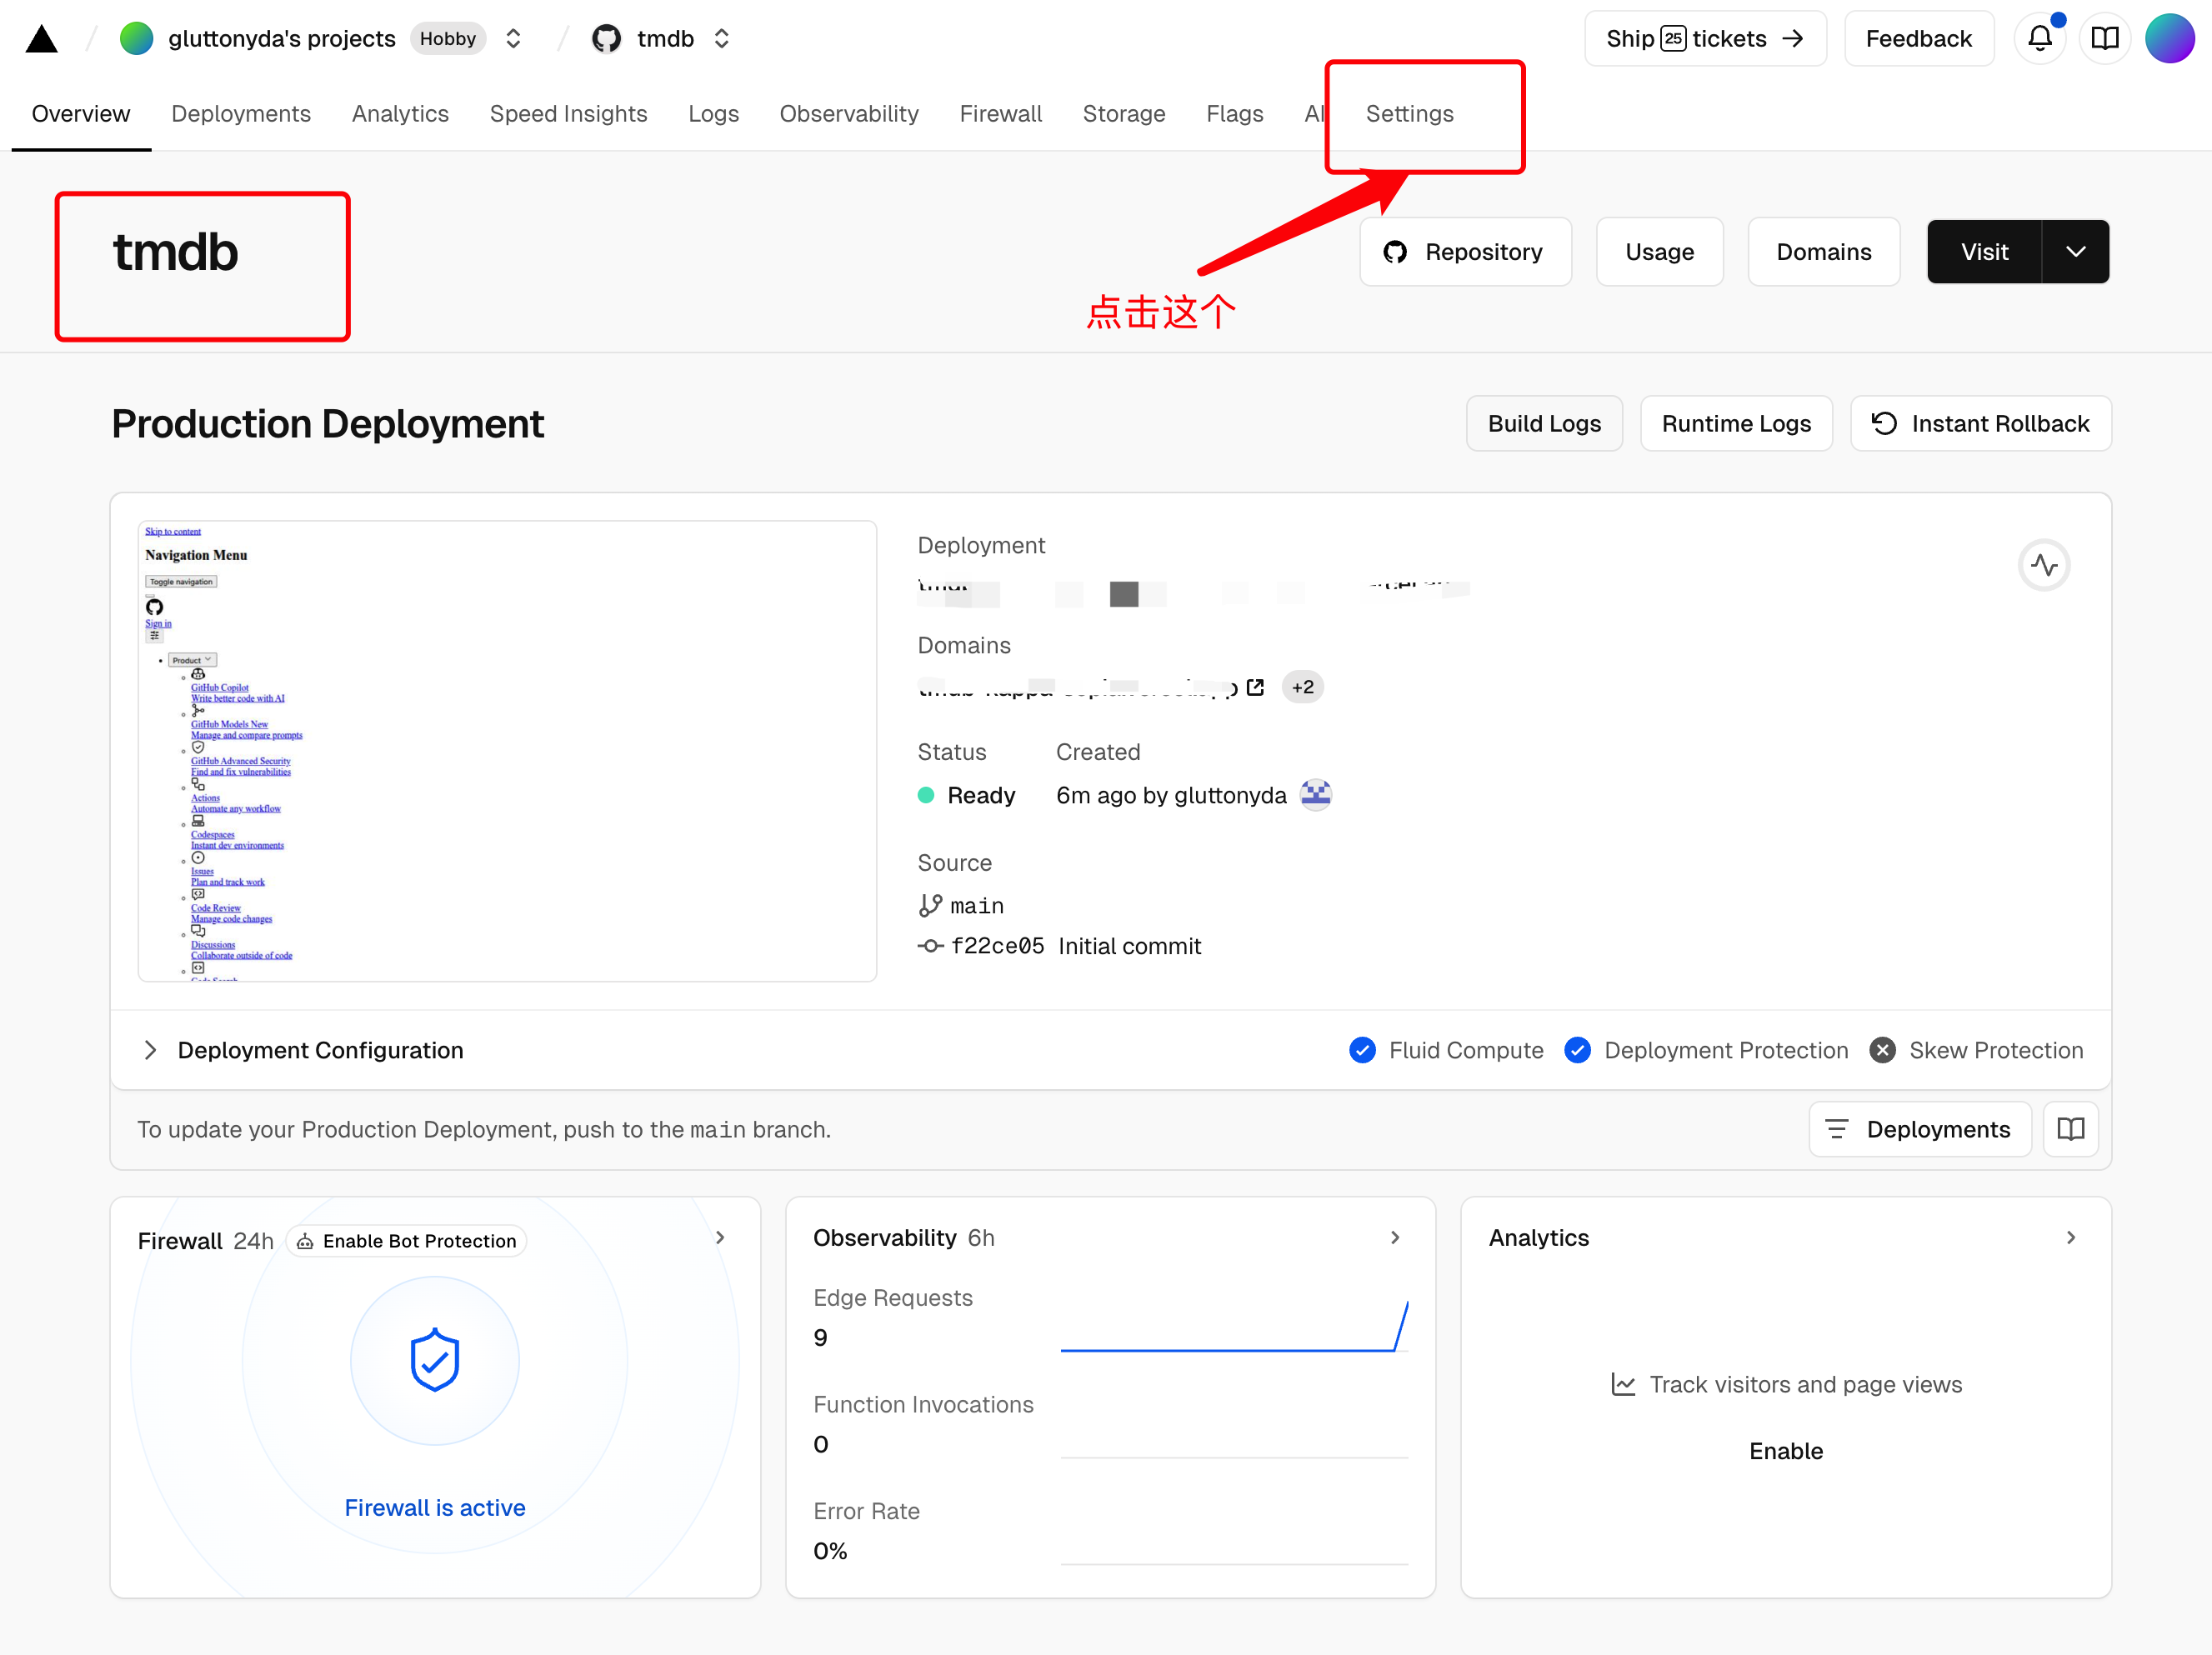Open the Speed Insights tab

click(x=568, y=114)
